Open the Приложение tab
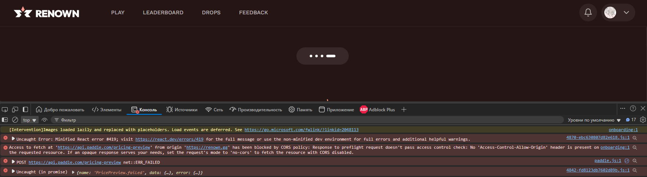Image resolution: width=647 pixels, height=177 pixels. (336, 109)
